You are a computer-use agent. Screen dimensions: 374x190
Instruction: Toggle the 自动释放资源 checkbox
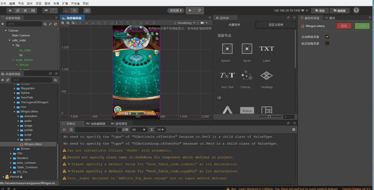[327, 37]
